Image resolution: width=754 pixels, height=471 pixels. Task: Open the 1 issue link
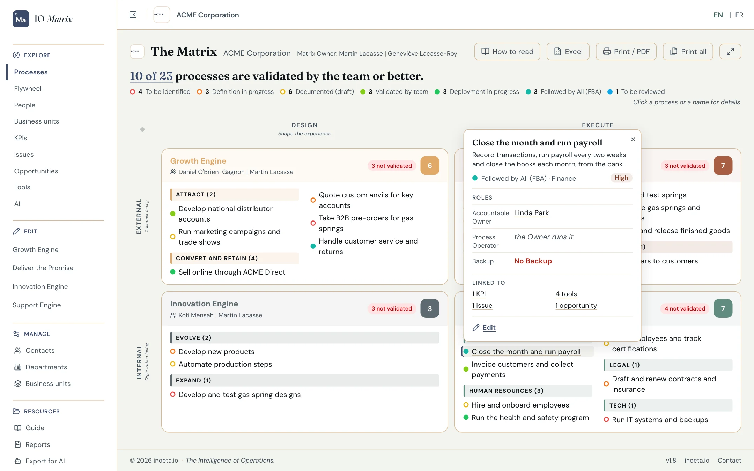(482, 306)
